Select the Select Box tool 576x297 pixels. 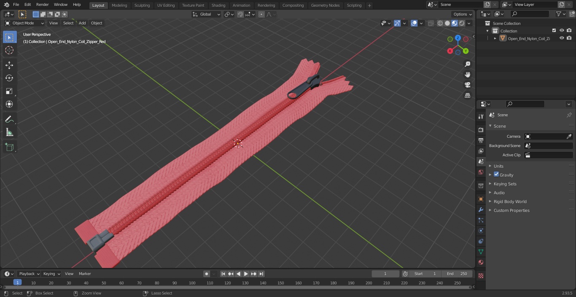point(9,37)
